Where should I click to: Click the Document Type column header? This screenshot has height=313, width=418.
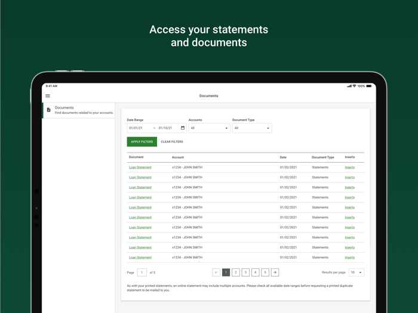tap(323, 157)
